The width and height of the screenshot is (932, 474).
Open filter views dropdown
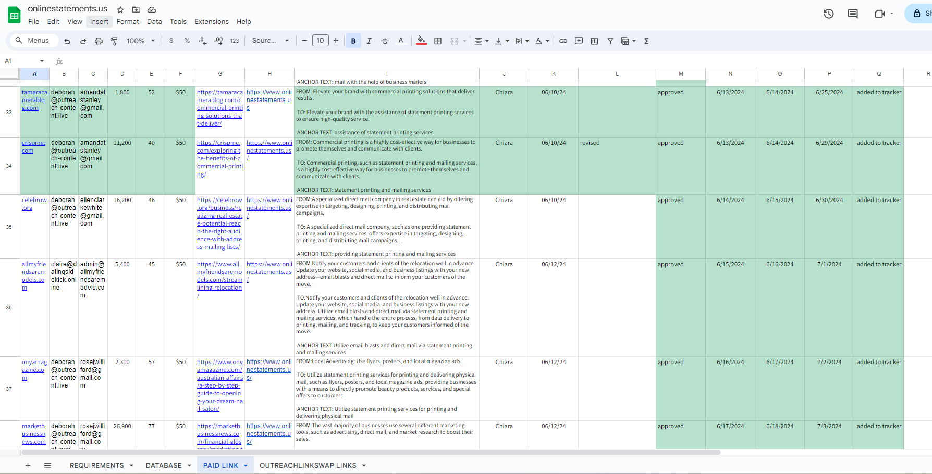(628, 41)
